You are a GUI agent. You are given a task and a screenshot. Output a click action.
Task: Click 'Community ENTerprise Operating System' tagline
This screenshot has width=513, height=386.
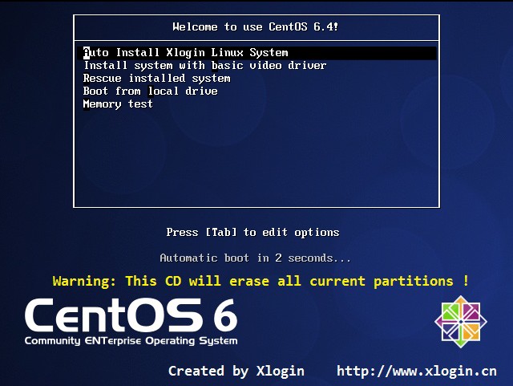[131, 341]
